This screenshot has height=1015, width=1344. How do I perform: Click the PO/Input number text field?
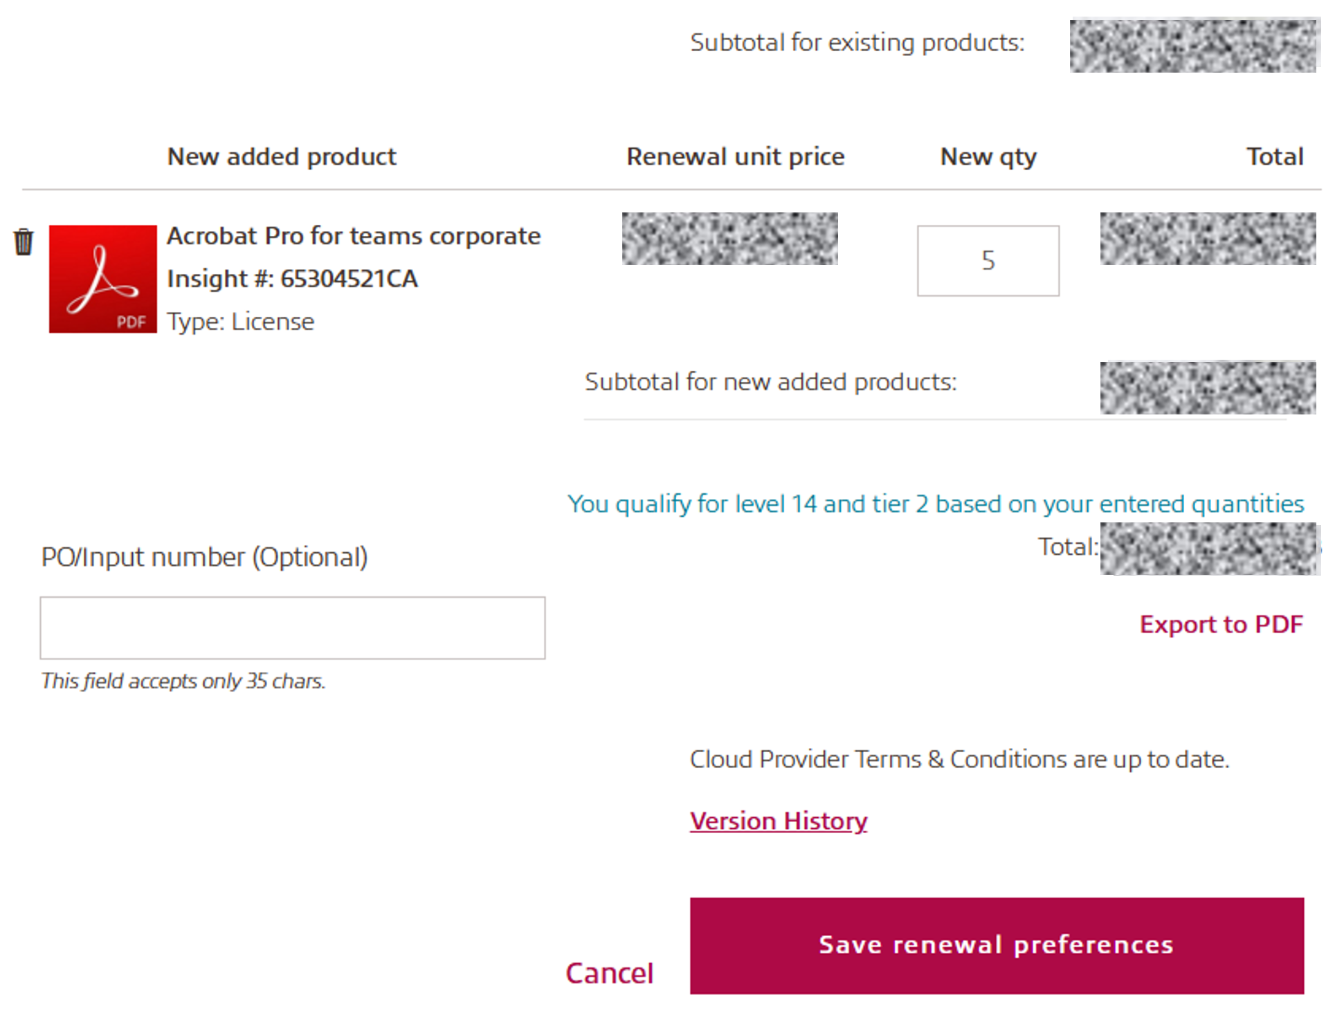coord(293,628)
